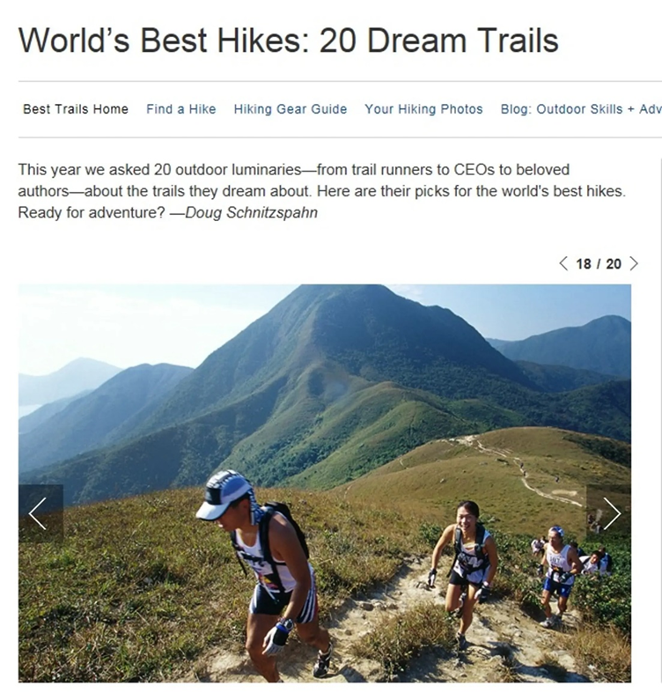Open Best Trails Home tab
Image resolution: width=662 pixels, height=693 pixels.
[76, 109]
